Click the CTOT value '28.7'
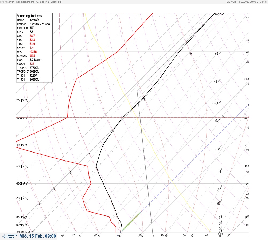Viewport: 268px width, 240px height. pyautogui.click(x=32, y=36)
